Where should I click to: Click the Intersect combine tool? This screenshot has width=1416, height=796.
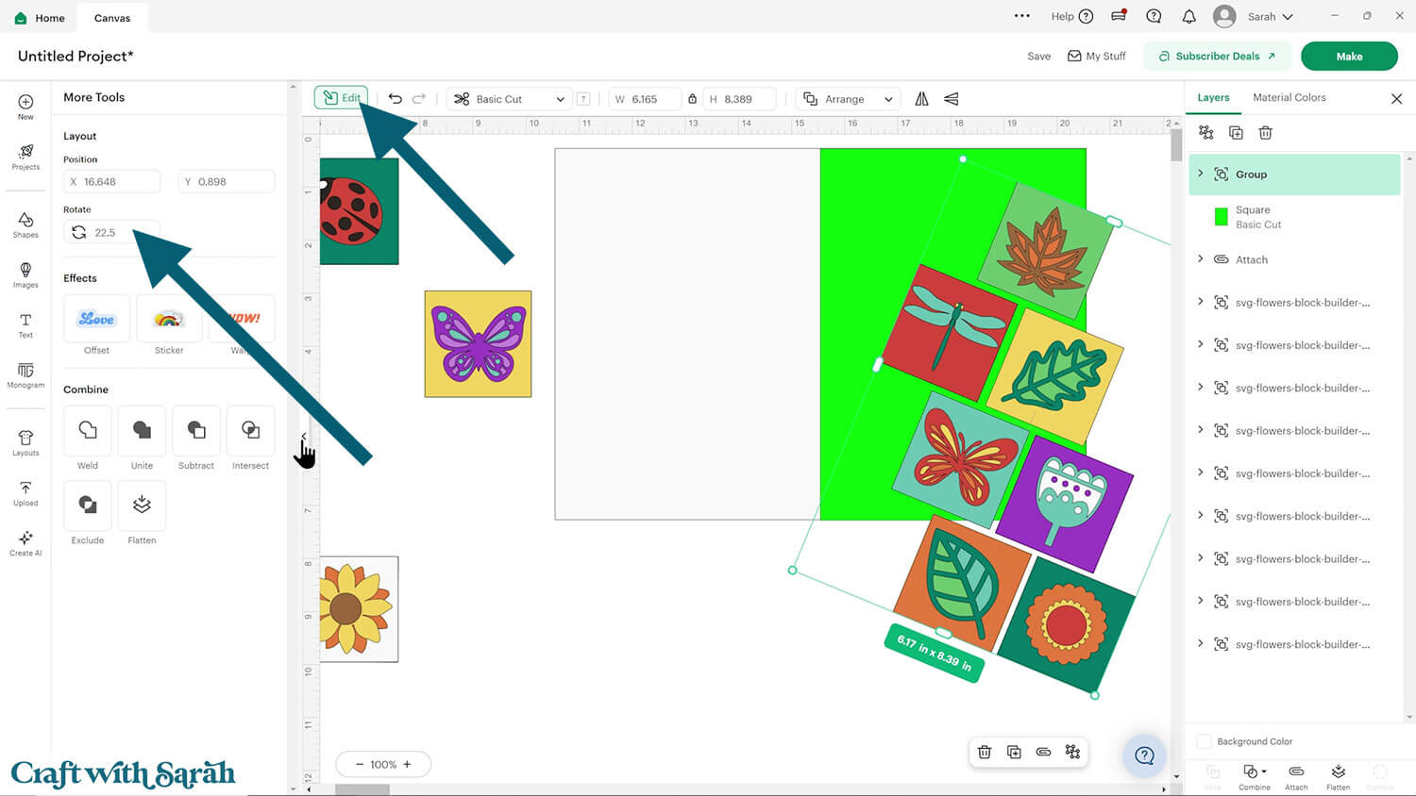click(x=250, y=430)
